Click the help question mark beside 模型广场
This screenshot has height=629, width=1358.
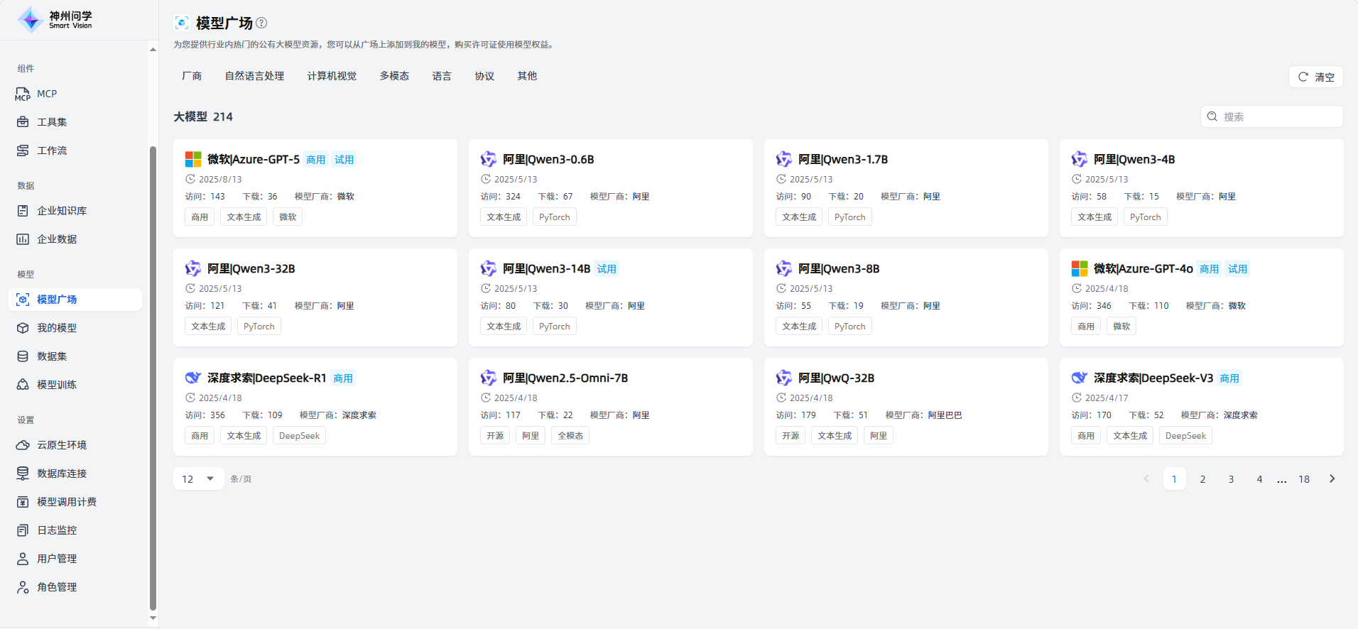click(x=261, y=23)
